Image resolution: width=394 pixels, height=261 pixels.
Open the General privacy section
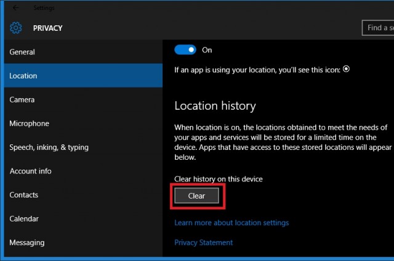click(x=22, y=52)
